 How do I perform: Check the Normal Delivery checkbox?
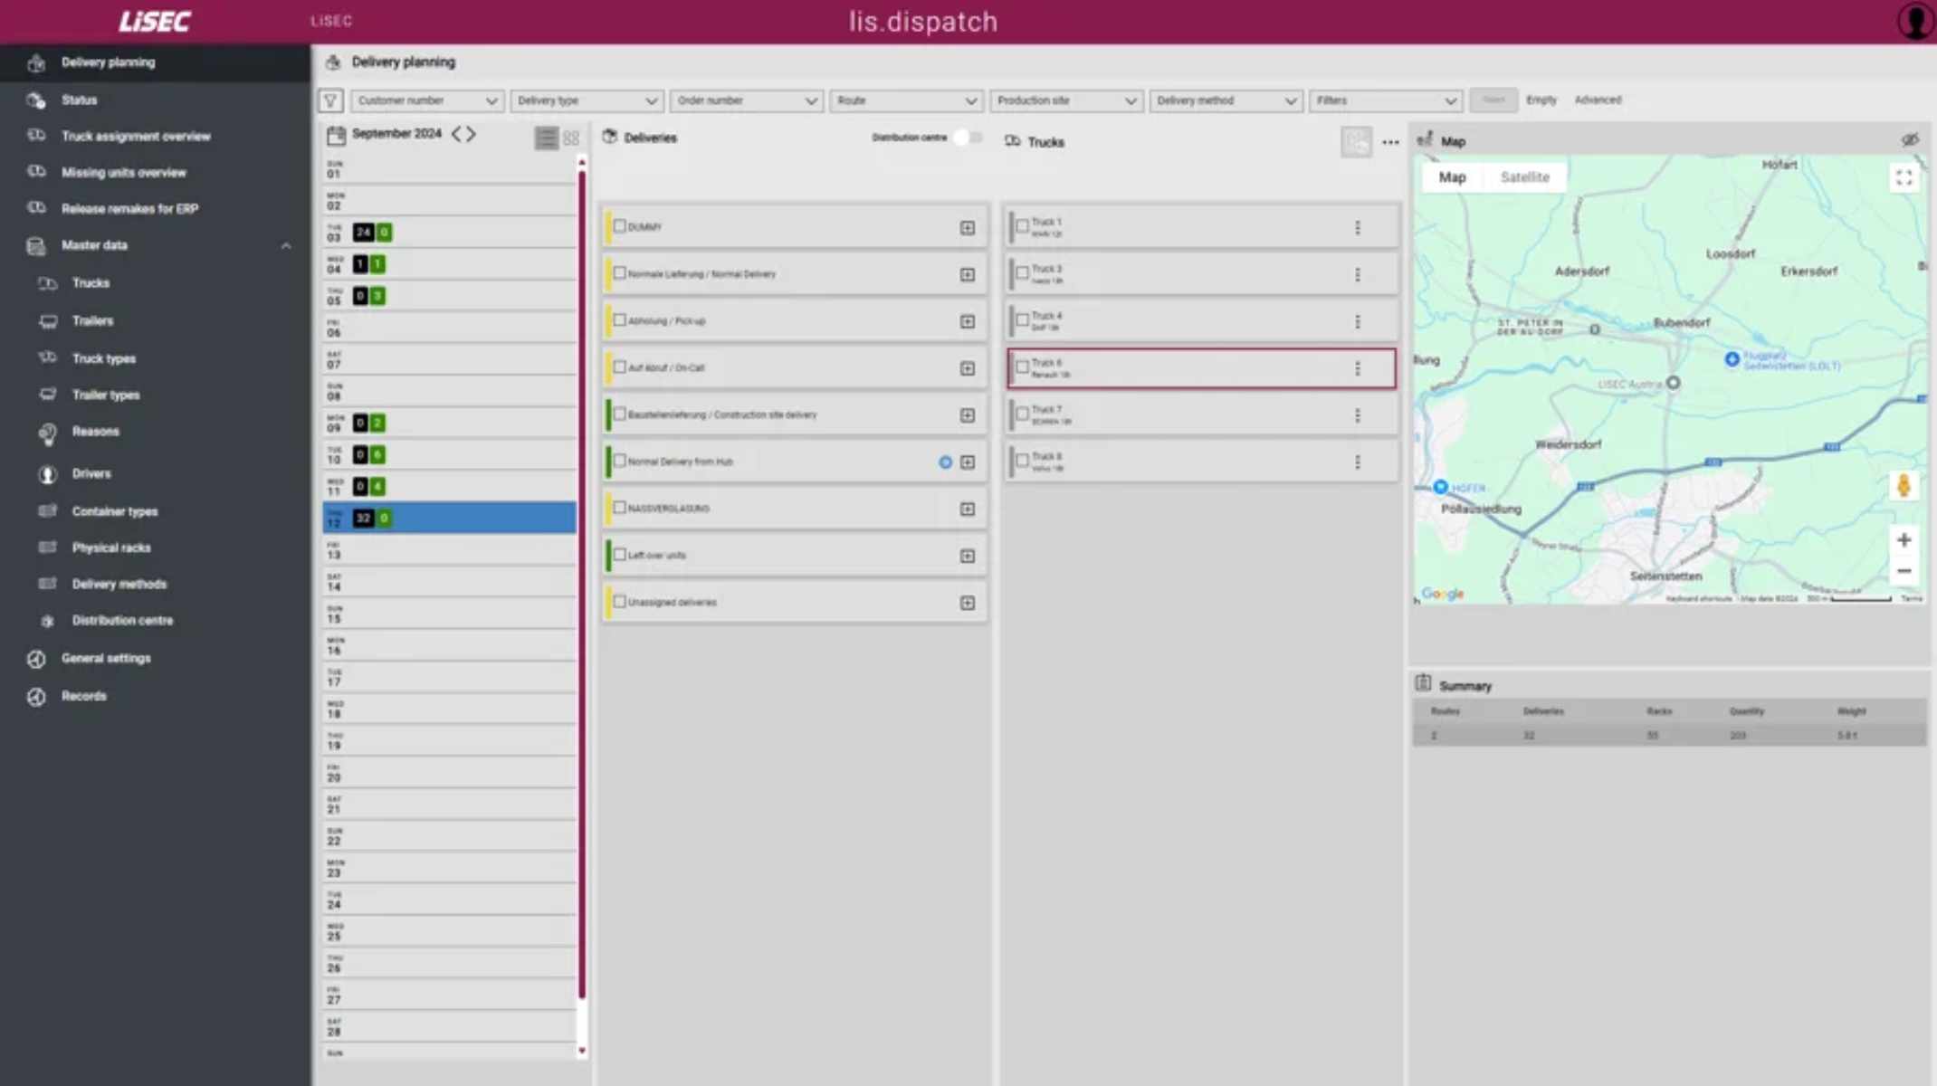pos(620,273)
